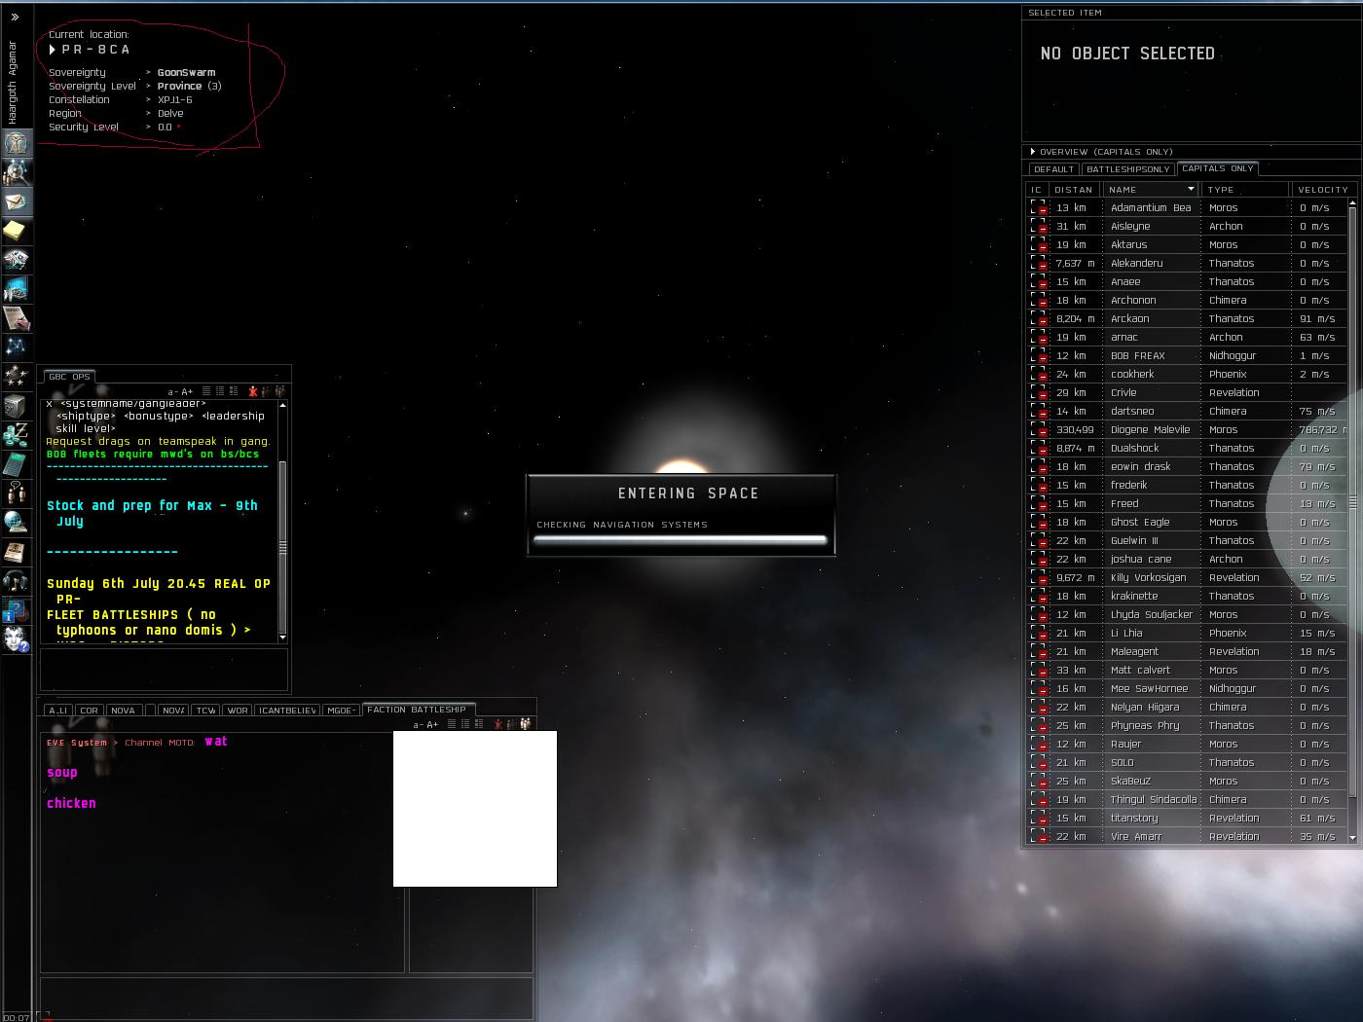Select cookherk Phoenix row in overview
The image size is (1363, 1022).
click(1187, 374)
